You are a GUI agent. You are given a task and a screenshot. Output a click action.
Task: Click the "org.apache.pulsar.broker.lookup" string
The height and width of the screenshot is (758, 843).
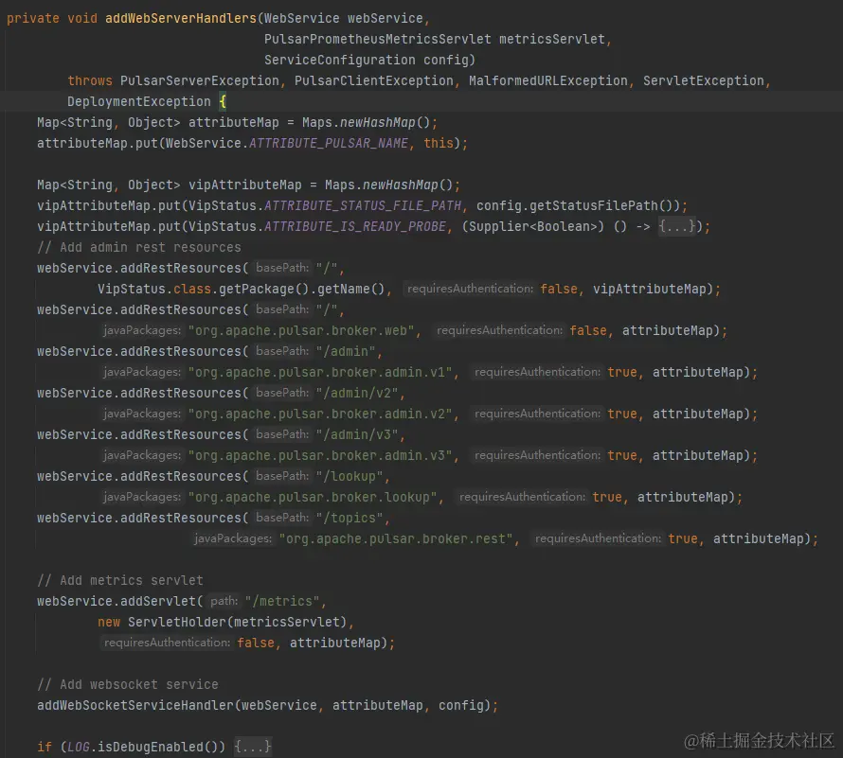coord(313,497)
